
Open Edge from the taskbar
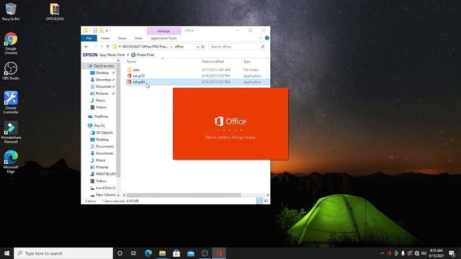click(148, 253)
